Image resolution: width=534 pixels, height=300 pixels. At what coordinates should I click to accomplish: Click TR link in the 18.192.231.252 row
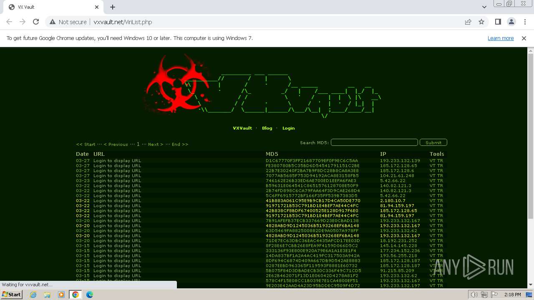pos(440,240)
